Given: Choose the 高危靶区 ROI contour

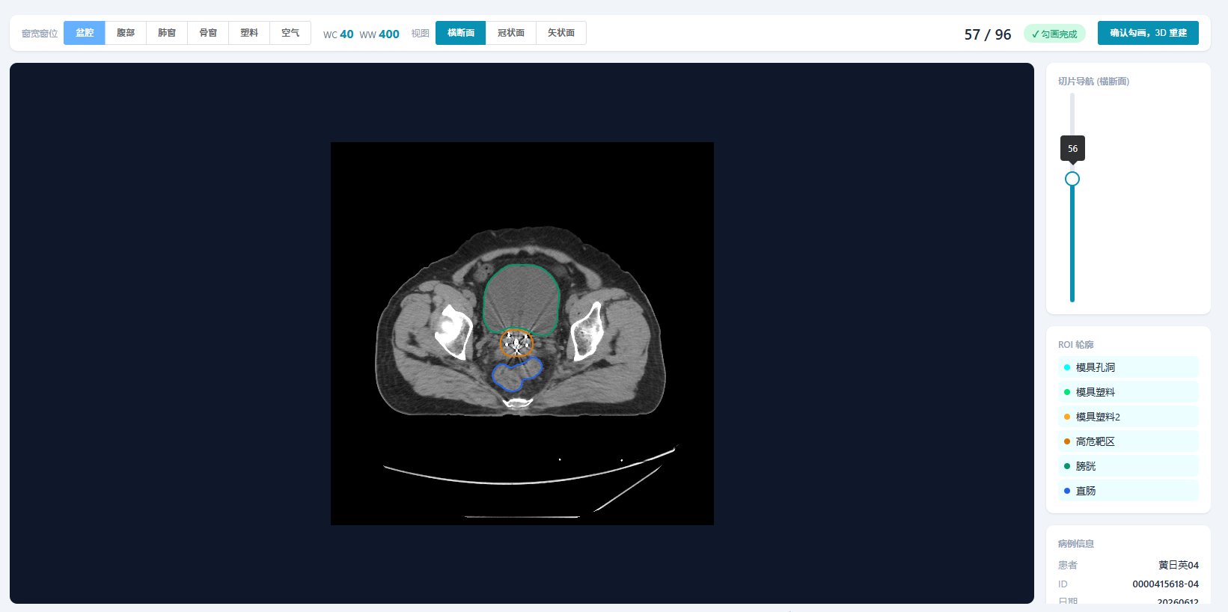Looking at the screenshot, I should 1128,441.
